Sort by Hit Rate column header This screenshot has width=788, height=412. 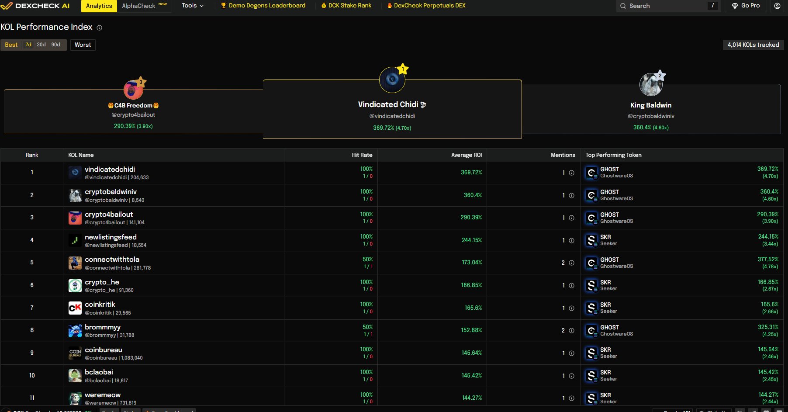(362, 155)
